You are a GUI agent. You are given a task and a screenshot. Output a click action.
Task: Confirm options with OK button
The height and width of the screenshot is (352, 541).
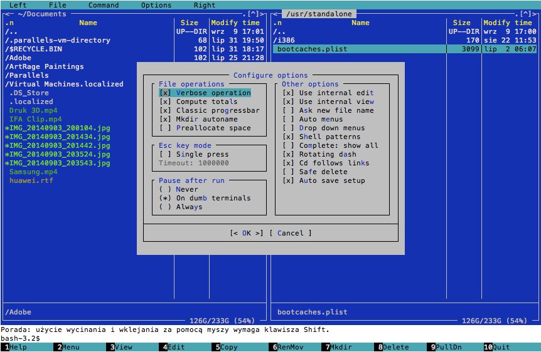coord(247,233)
